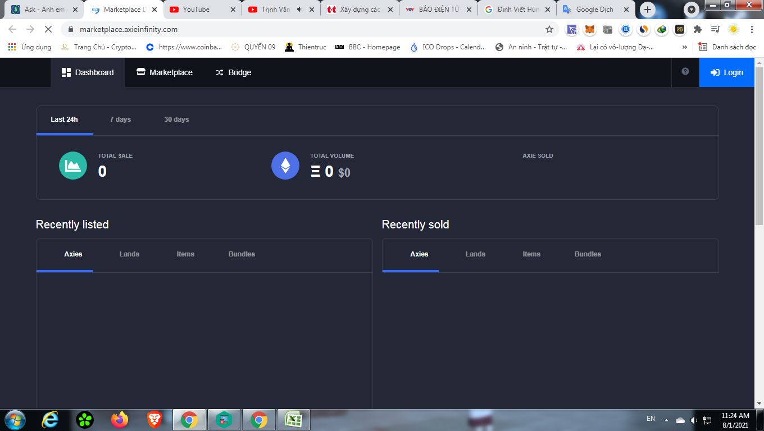Open a new browser tab

(x=648, y=10)
